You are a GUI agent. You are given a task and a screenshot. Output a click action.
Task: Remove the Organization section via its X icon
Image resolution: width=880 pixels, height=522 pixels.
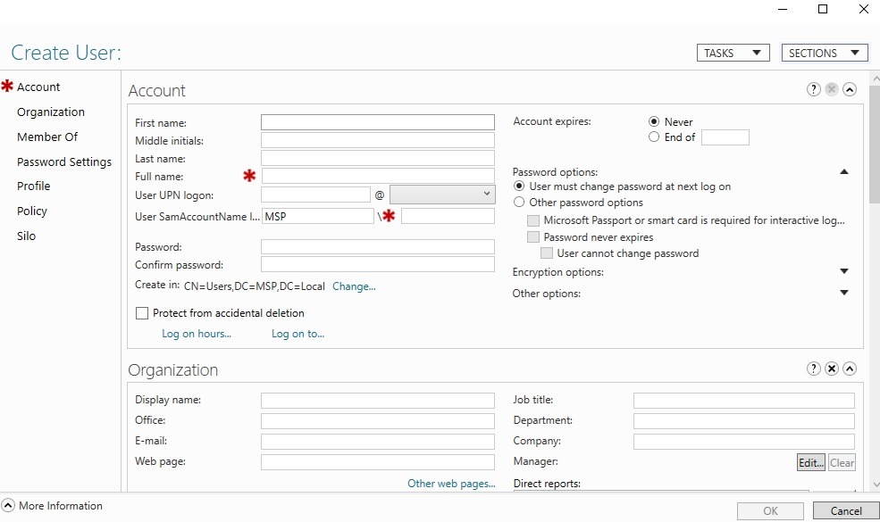click(831, 369)
